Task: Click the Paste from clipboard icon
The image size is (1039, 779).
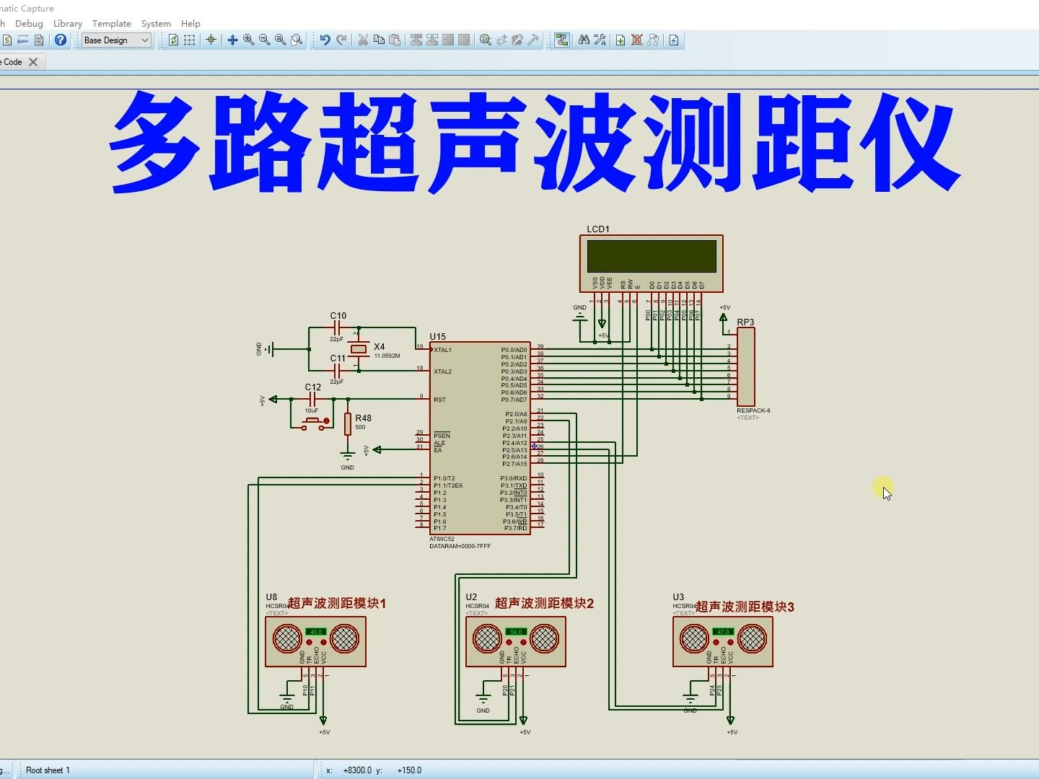Action: [395, 40]
